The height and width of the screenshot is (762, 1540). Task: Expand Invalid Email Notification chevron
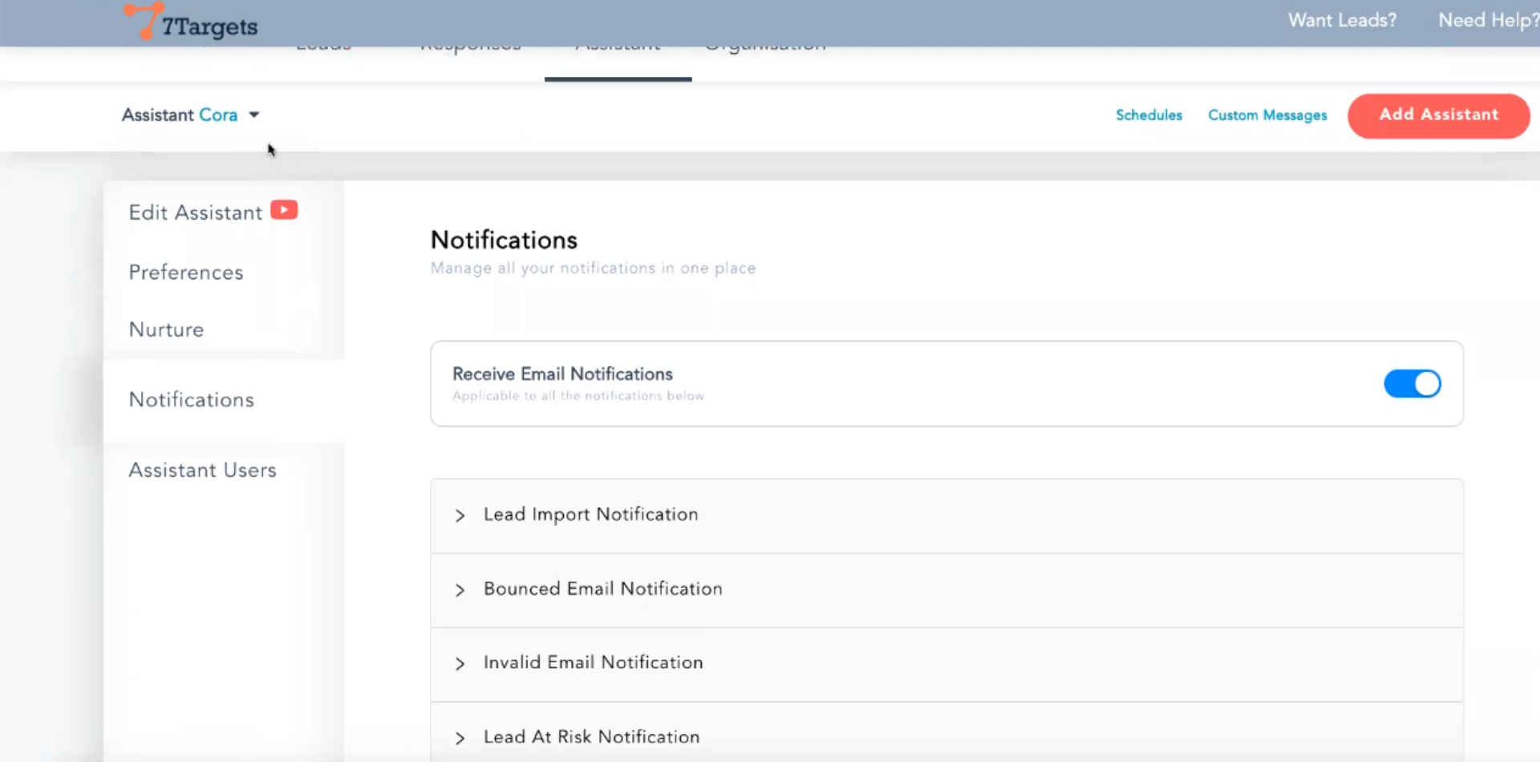[x=460, y=664]
